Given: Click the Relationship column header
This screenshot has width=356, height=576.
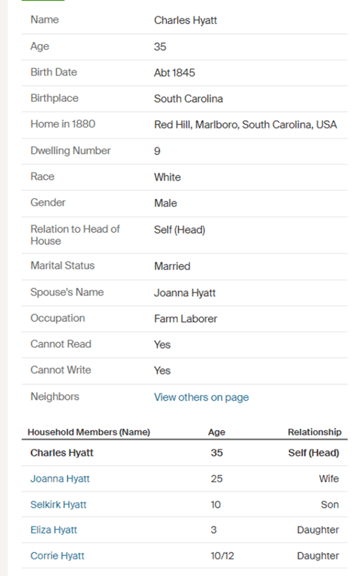Looking at the screenshot, I should pyautogui.click(x=314, y=432).
